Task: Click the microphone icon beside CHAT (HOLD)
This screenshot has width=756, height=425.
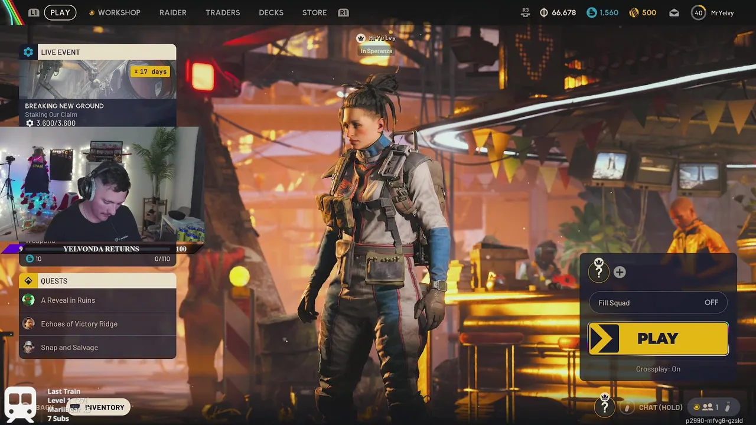Action: point(627,407)
